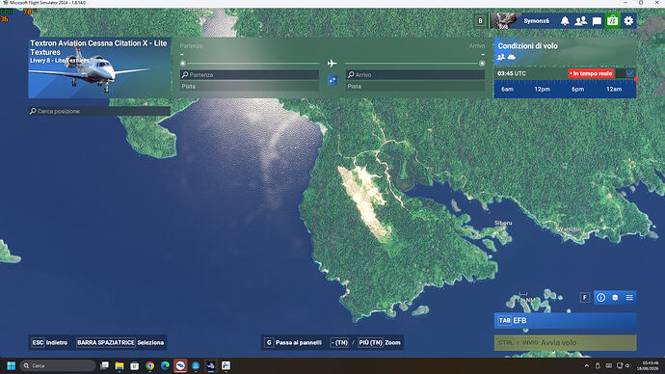Screen dimensions: 665x374
Task: Click ESC Indietro to go back
Action: 49,342
